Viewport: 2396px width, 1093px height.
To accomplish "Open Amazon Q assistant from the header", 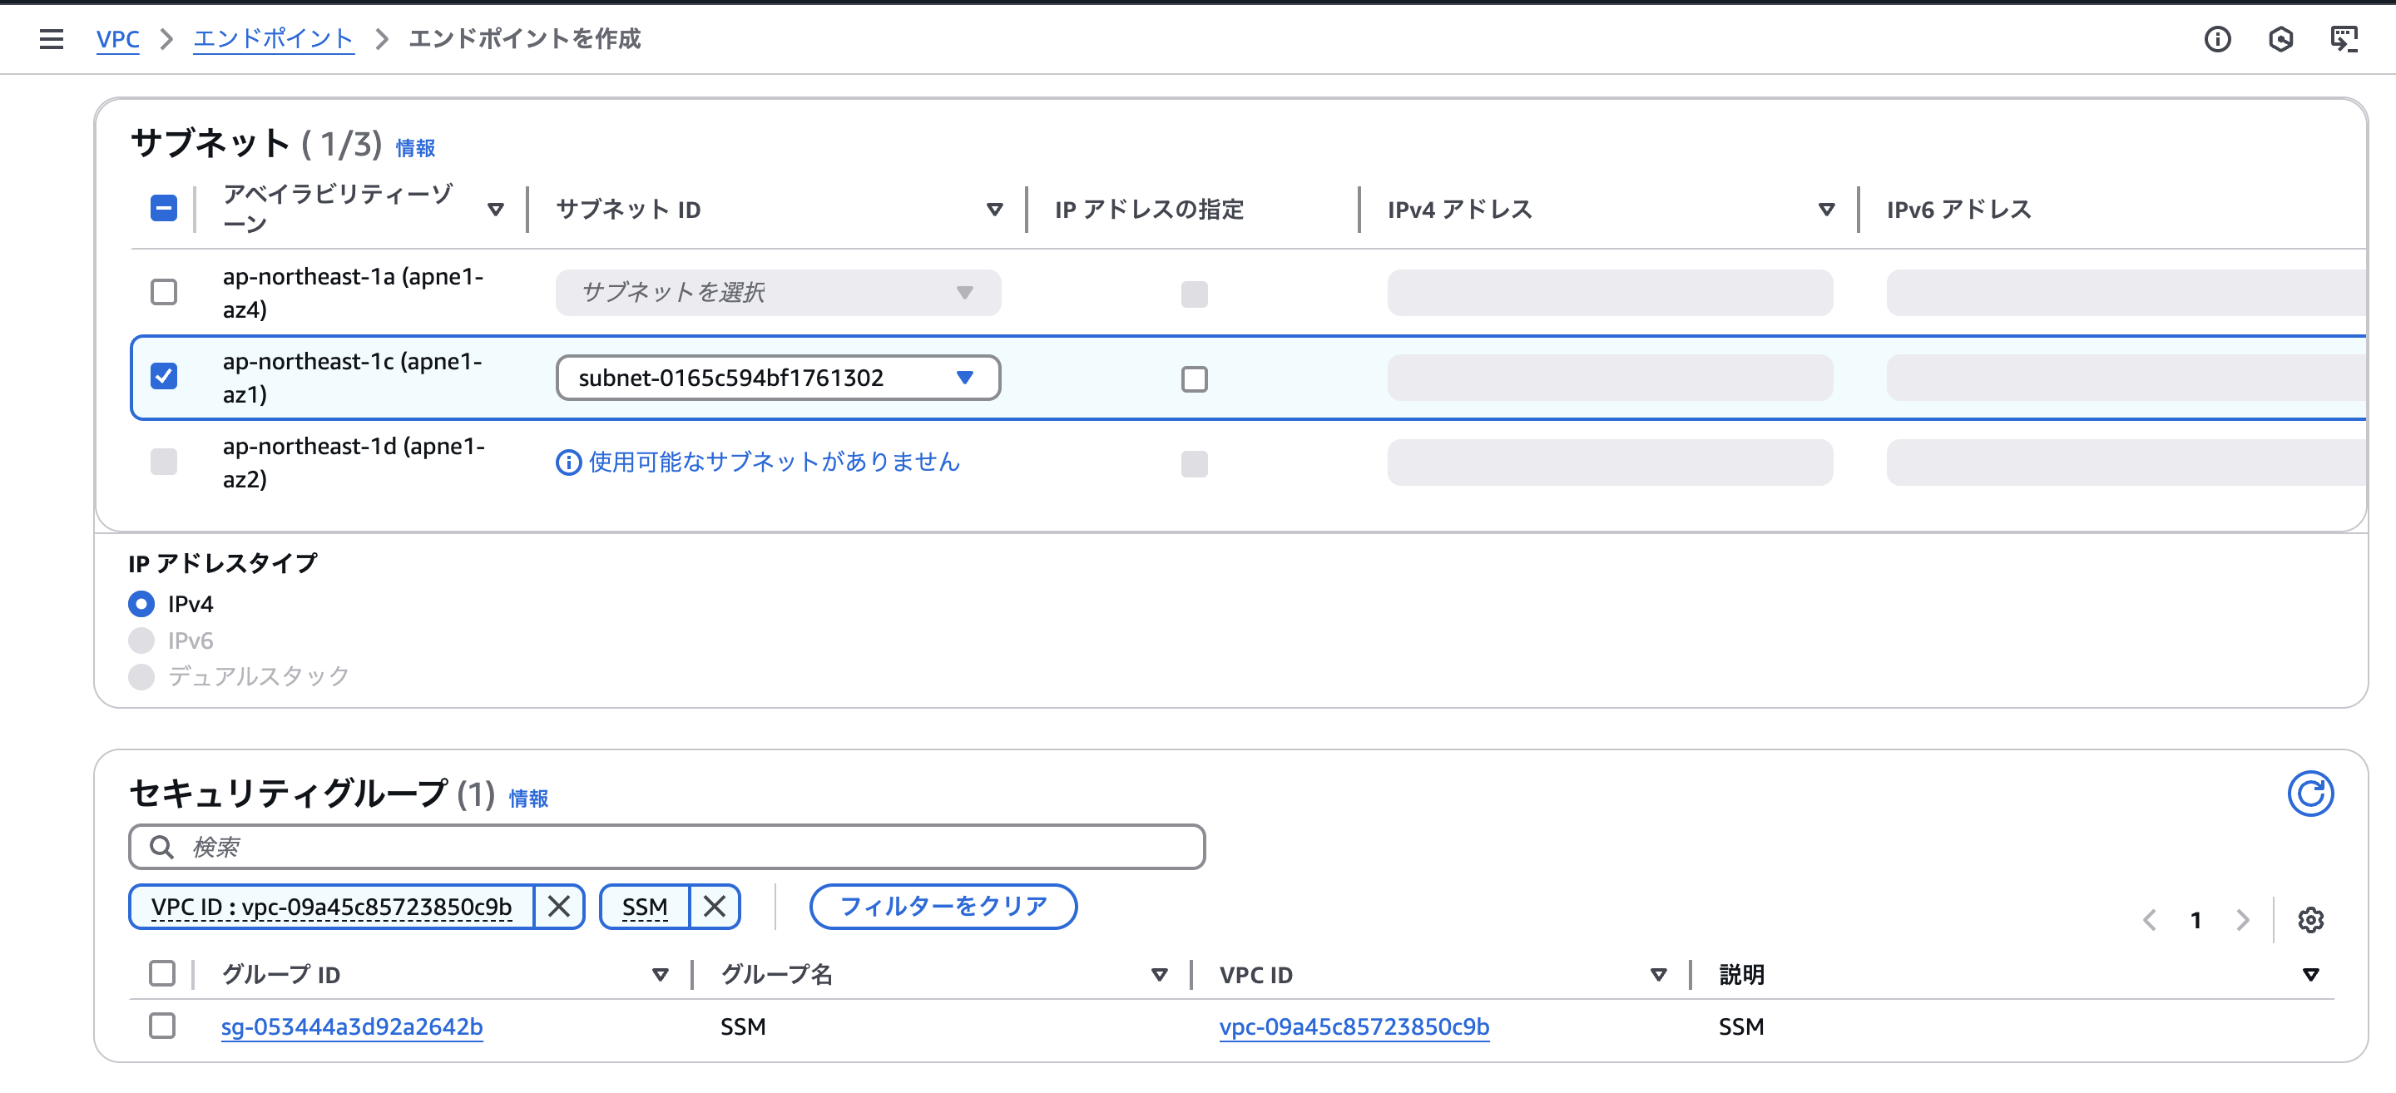I will pyautogui.click(x=2280, y=39).
